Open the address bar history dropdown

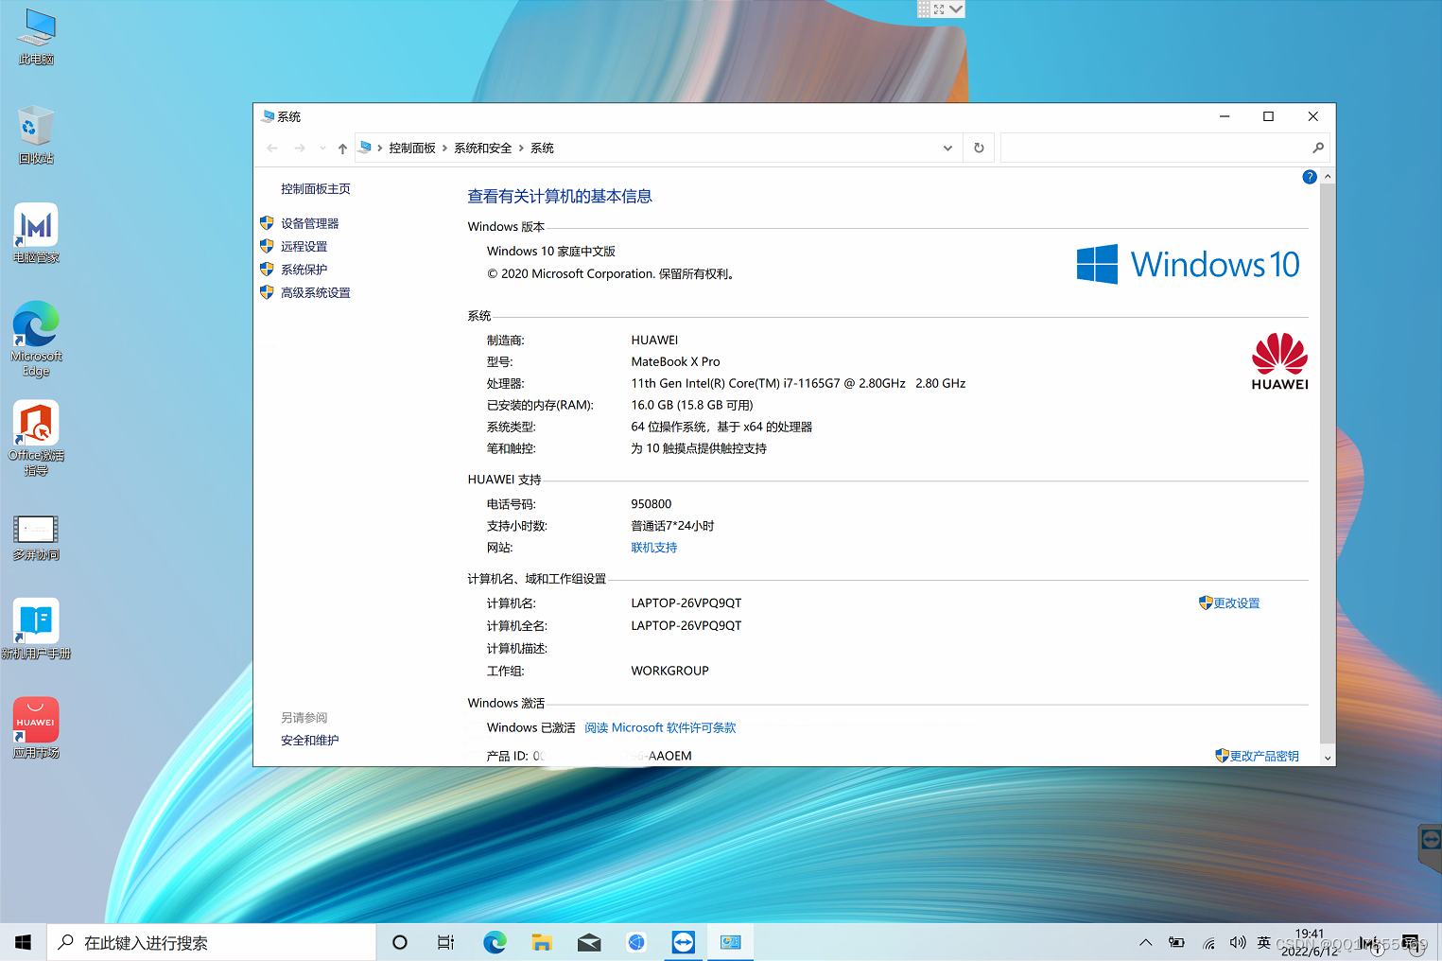(x=947, y=148)
